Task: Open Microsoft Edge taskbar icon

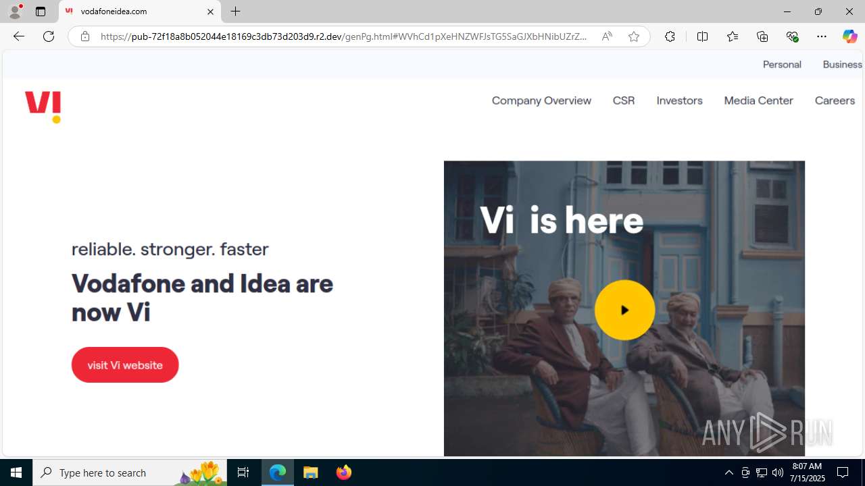Action: pyautogui.click(x=278, y=473)
